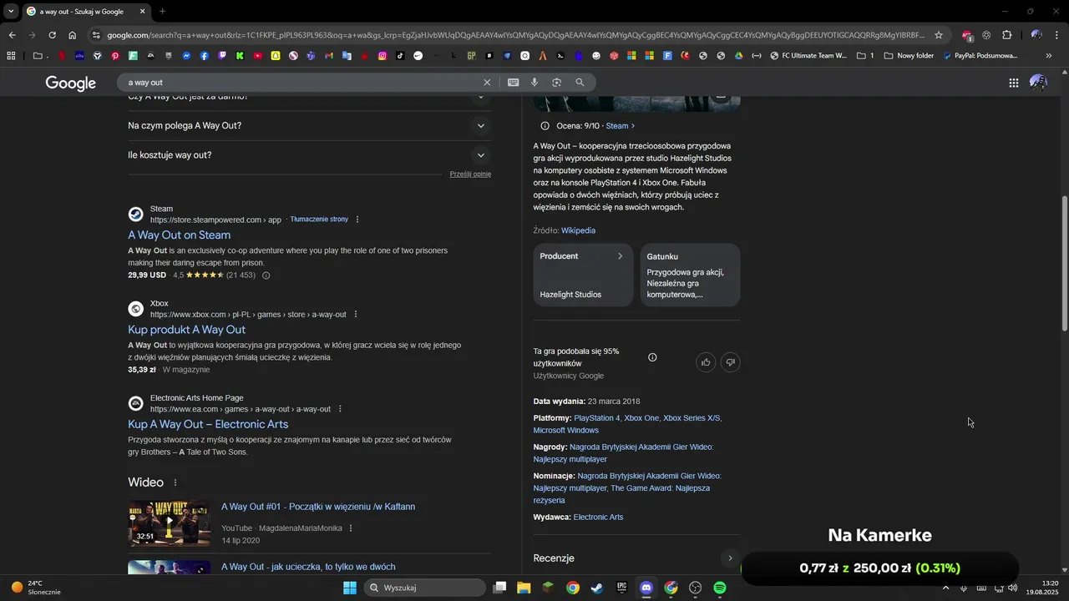1069x601 pixels.
Task: Open the info icon beside the rating count
Action: pos(266,275)
